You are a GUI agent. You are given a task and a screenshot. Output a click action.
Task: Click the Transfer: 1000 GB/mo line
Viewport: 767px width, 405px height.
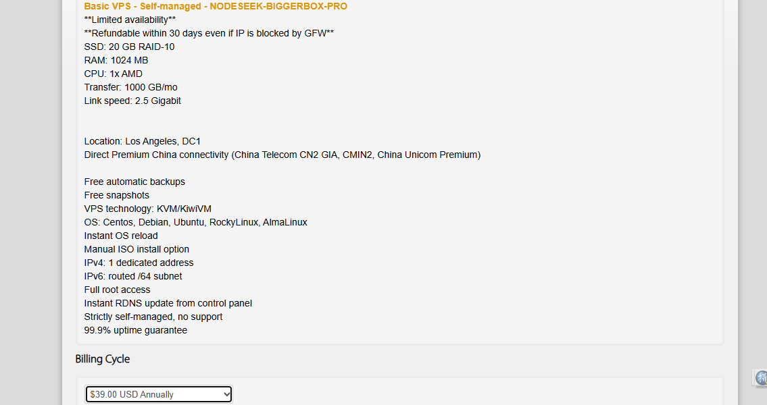click(130, 88)
